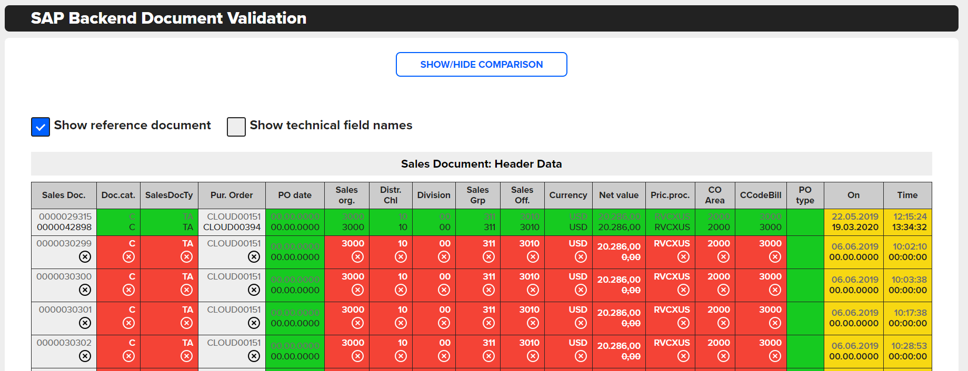Click the Net value column header

click(x=618, y=195)
